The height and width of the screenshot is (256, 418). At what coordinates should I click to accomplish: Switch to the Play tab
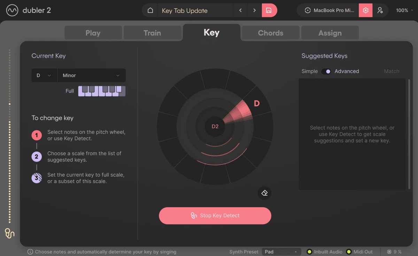[x=93, y=33]
